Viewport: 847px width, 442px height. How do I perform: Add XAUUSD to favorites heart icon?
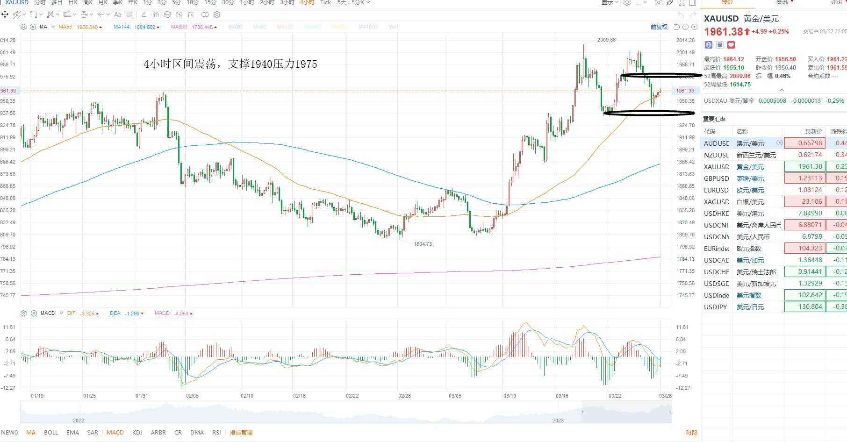(731, 45)
